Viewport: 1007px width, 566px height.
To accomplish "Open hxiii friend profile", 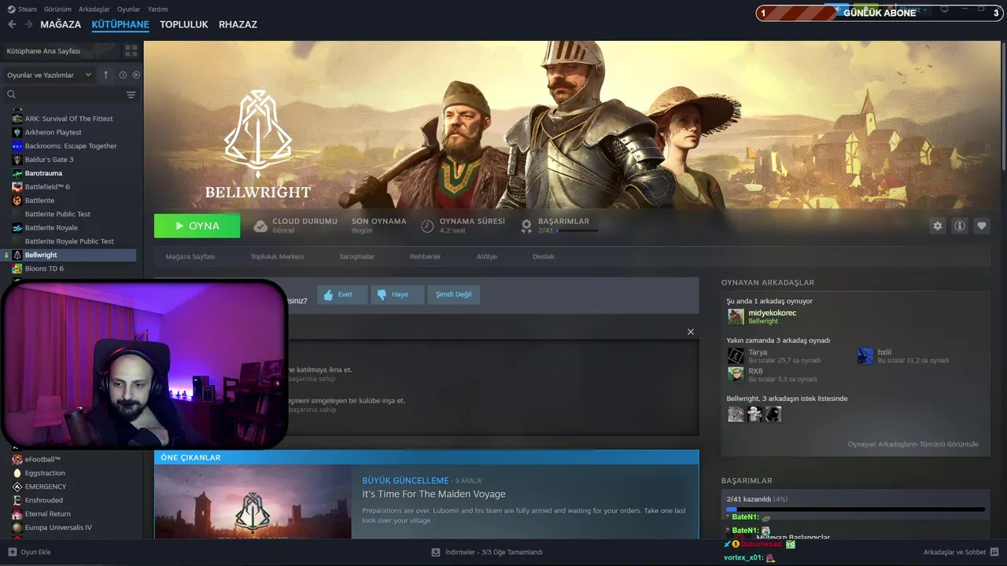I will 884,352.
